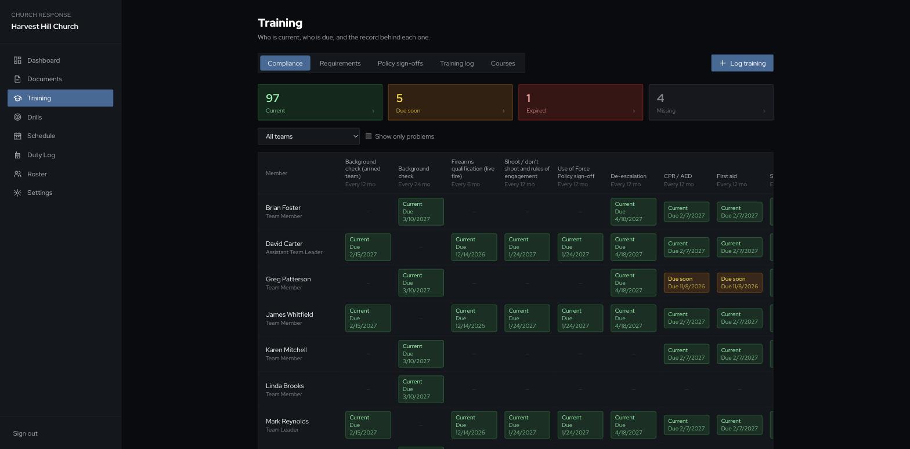Click David Carter's Firearms qualification cell

474,247
